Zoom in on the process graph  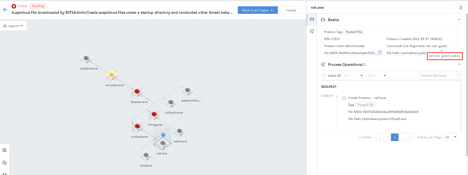(5, 150)
